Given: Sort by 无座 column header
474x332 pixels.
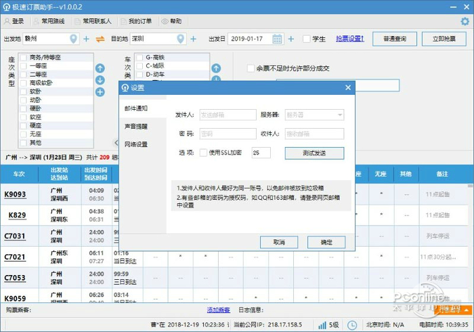Looking at the screenshot, I should (x=381, y=174).
